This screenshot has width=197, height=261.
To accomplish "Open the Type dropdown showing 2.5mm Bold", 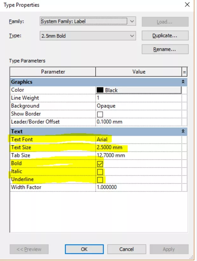I will pyautogui.click(x=88, y=36).
